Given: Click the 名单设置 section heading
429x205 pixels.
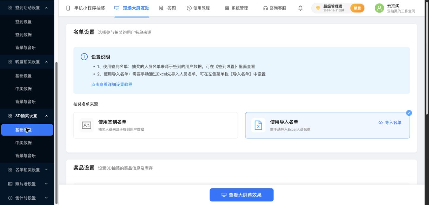Looking at the screenshot, I should (x=84, y=32).
